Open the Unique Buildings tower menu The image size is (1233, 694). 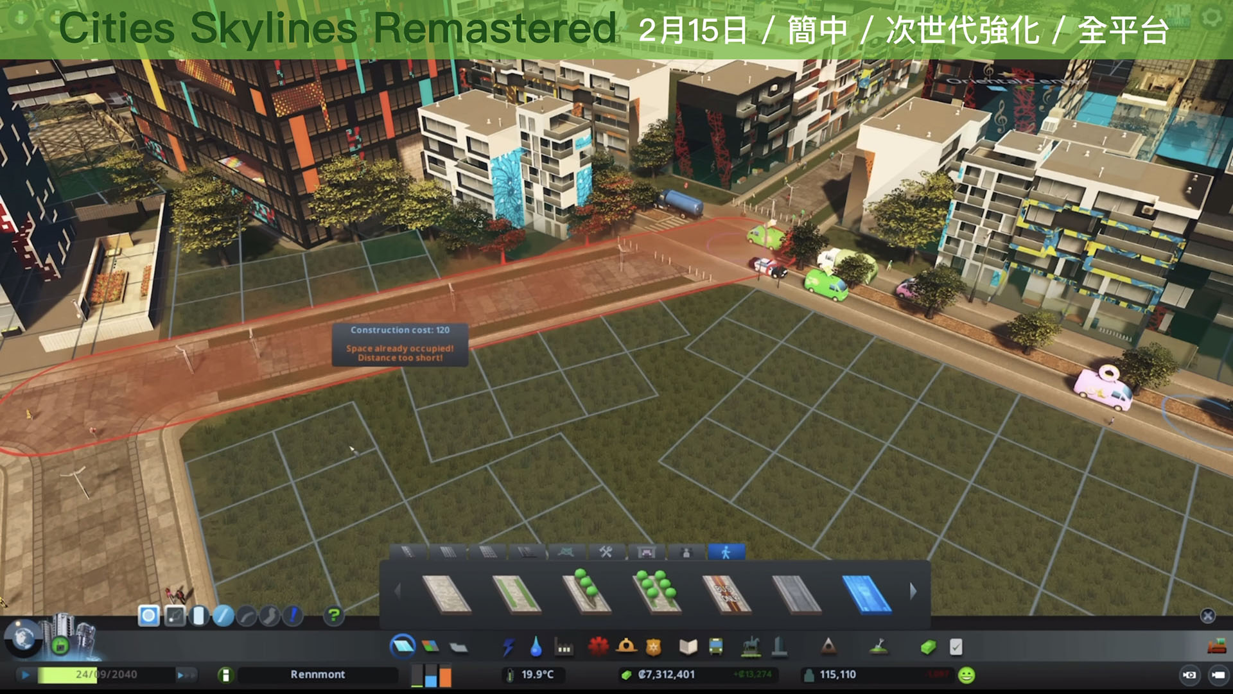coord(779,647)
